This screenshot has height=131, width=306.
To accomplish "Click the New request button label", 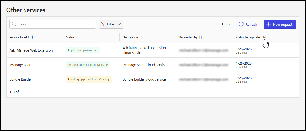I will 283,24.
